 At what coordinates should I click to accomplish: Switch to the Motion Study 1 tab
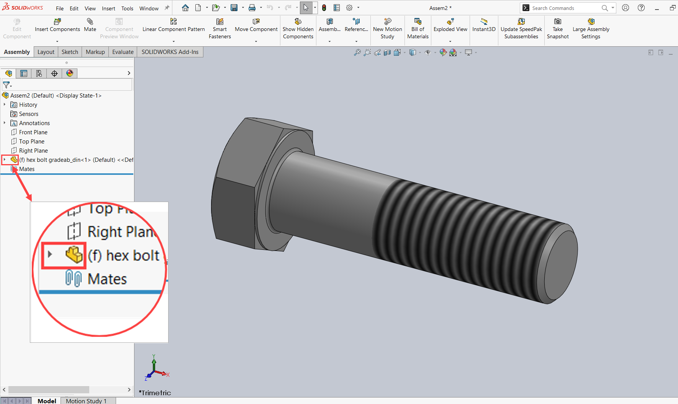click(86, 401)
